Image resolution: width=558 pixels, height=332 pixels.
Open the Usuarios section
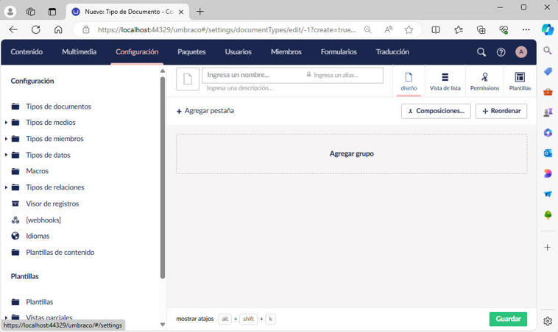point(238,52)
